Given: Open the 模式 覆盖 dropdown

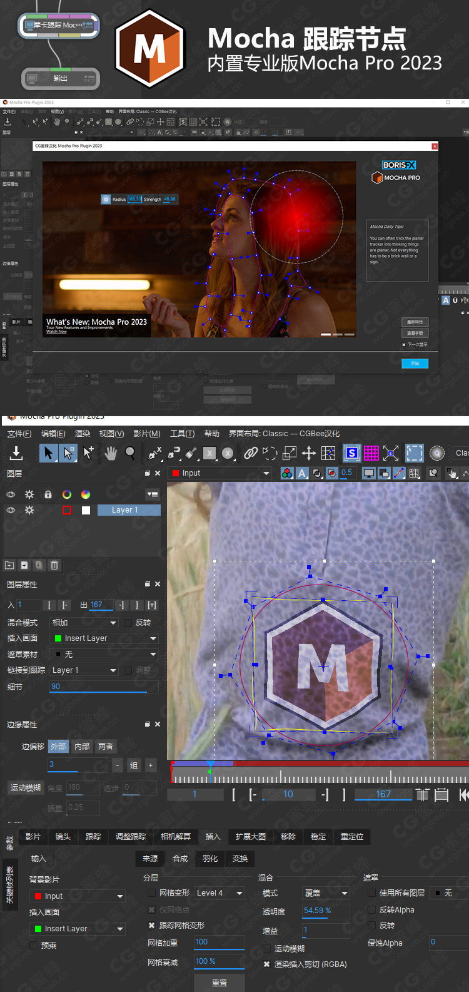Looking at the screenshot, I should coord(326,893).
